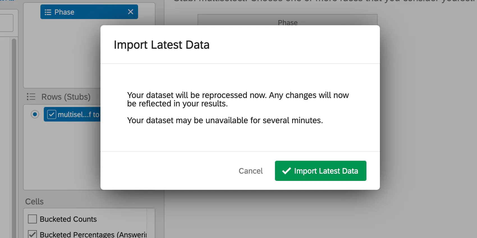477x238 pixels.
Task: Click the Cells section heading
Action: click(x=34, y=202)
